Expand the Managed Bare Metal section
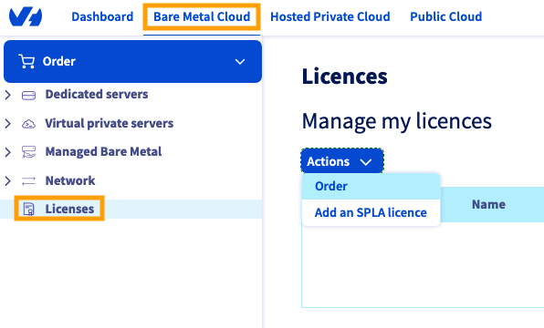Screen dimensions: 544x328 (x=7, y=152)
